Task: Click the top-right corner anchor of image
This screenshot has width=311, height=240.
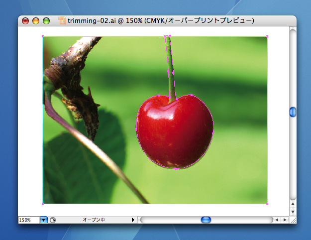Action: 267,36
